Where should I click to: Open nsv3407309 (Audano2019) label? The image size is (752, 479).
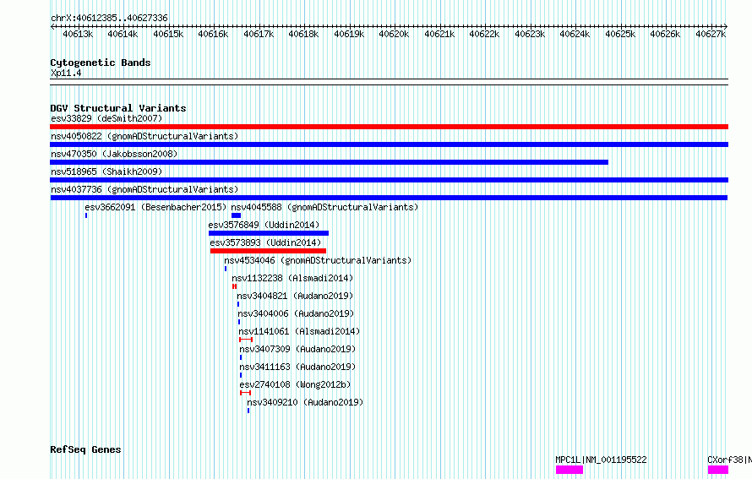[x=297, y=349]
